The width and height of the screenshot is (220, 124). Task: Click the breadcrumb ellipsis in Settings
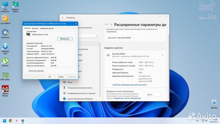tap(106, 24)
